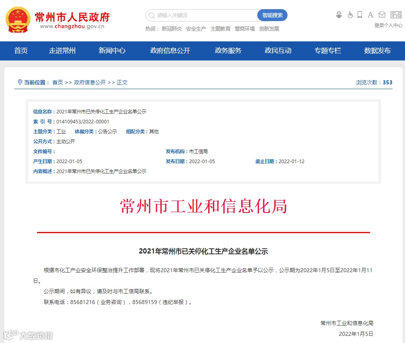Open the mailbox envelope icon
Image resolution: width=405 pixels, height=343 pixels.
coord(382,15)
